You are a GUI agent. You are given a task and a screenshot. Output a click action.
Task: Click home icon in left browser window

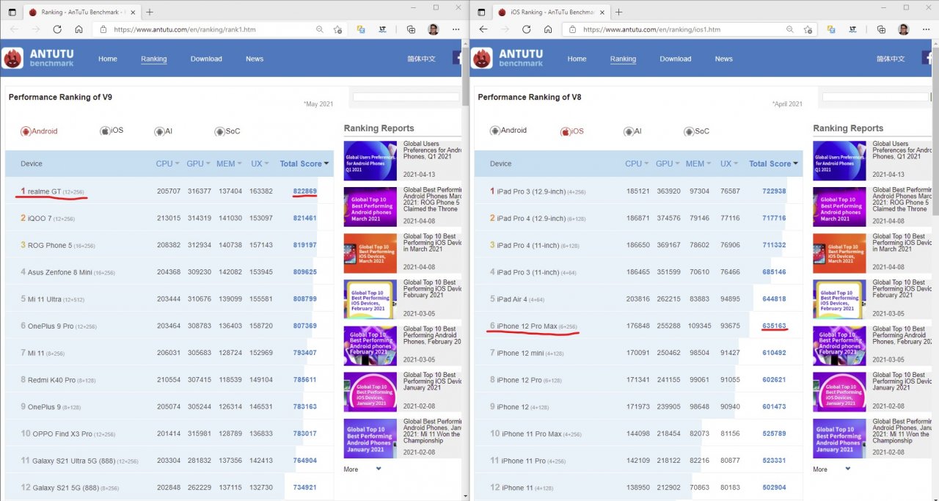pyautogui.click(x=78, y=29)
